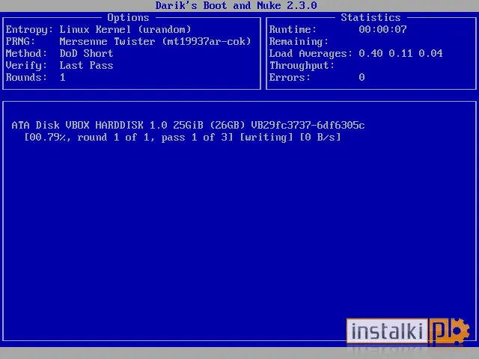Click the progress line showing 00.79%
Screen dimensions: 479x359
(183, 138)
